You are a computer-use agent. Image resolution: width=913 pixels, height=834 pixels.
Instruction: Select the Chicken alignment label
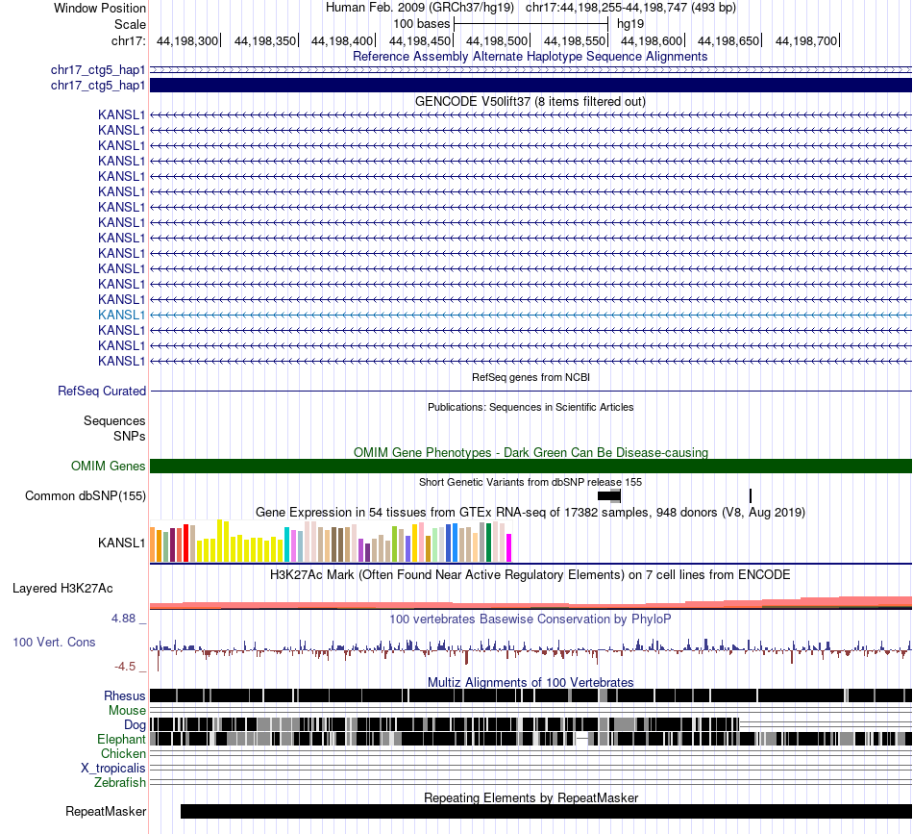[x=123, y=753]
